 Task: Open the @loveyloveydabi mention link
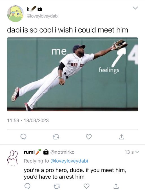point(69,161)
